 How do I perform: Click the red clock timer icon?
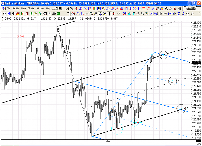point(73,13)
